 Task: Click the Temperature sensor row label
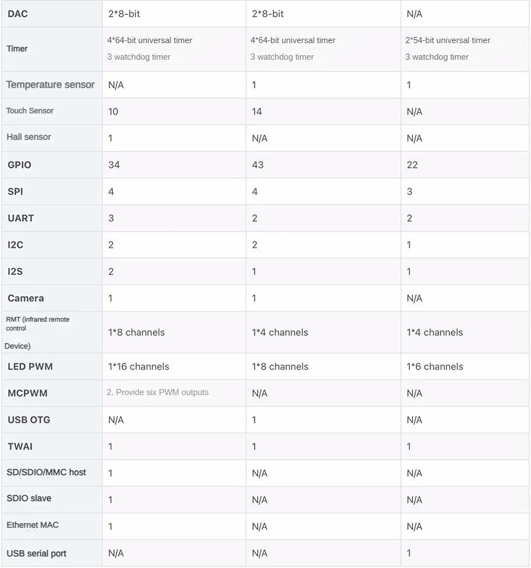(50, 85)
